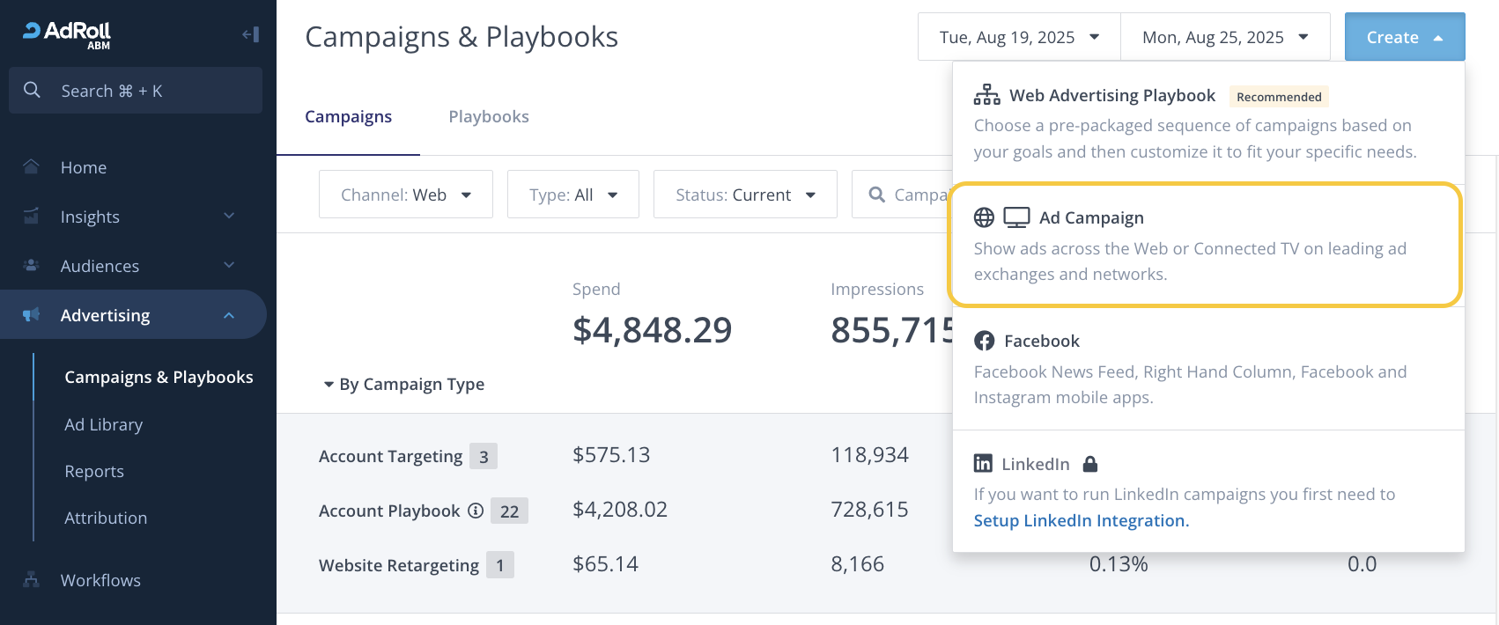1499x625 pixels.
Task: Click the sidebar Search field
Action: pos(136,91)
